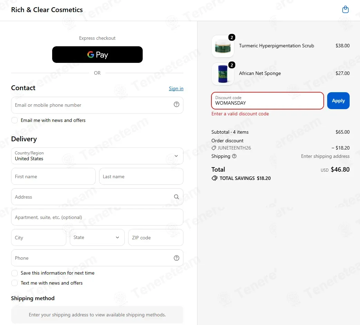
Task: Click the email field help question icon
Action: pyautogui.click(x=176, y=104)
